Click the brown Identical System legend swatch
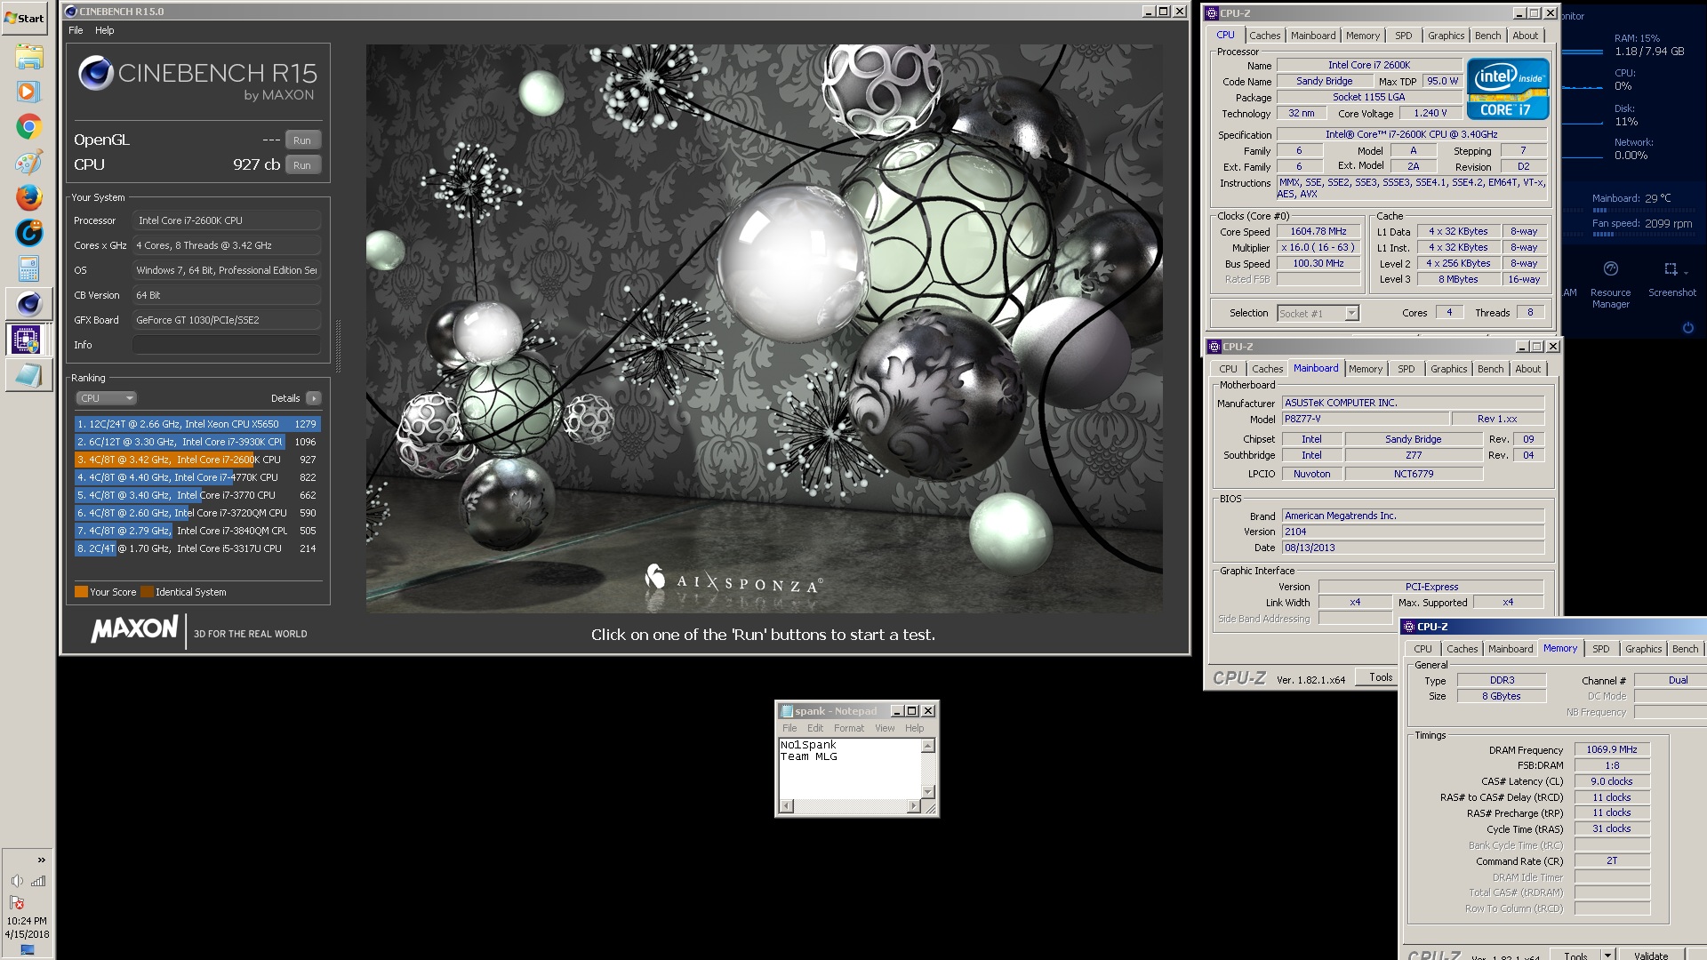Image resolution: width=1707 pixels, height=960 pixels. [148, 592]
